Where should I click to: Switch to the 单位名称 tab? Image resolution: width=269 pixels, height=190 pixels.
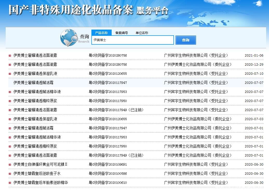142,33
